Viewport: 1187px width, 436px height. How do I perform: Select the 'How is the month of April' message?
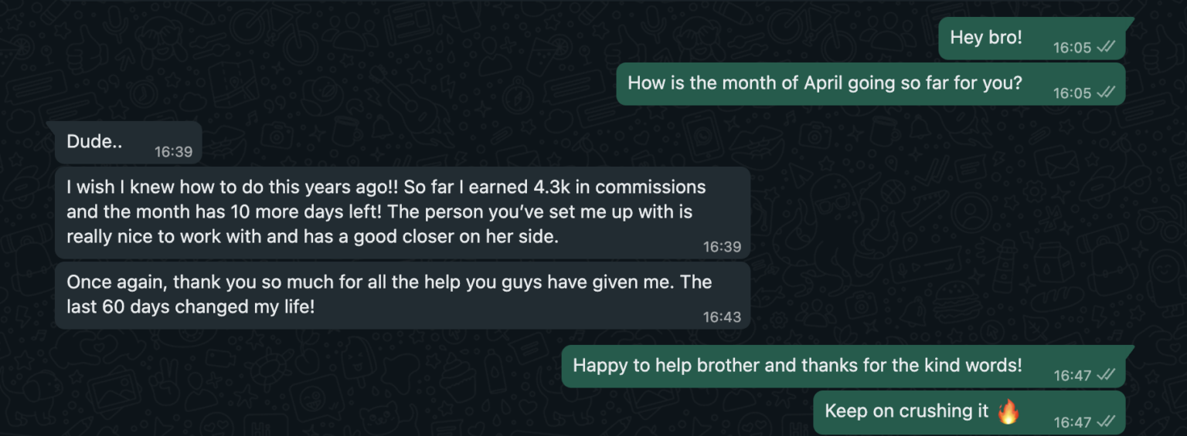[871, 84]
